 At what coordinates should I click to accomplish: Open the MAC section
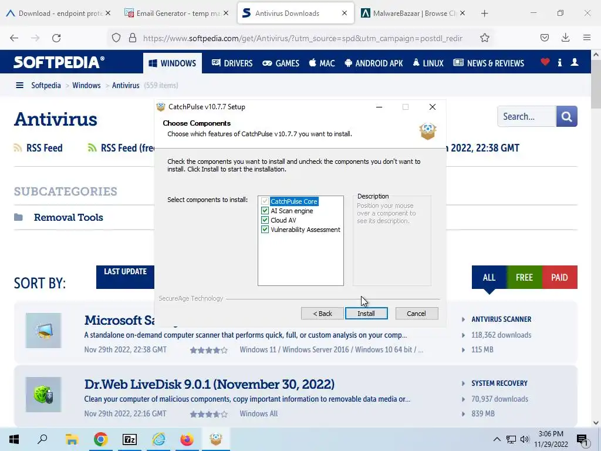(322, 63)
